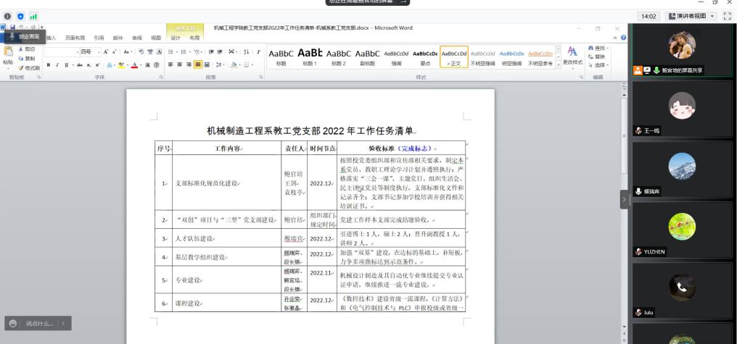Click the red font color swatch
This screenshot has height=344, width=737.
[135, 64]
